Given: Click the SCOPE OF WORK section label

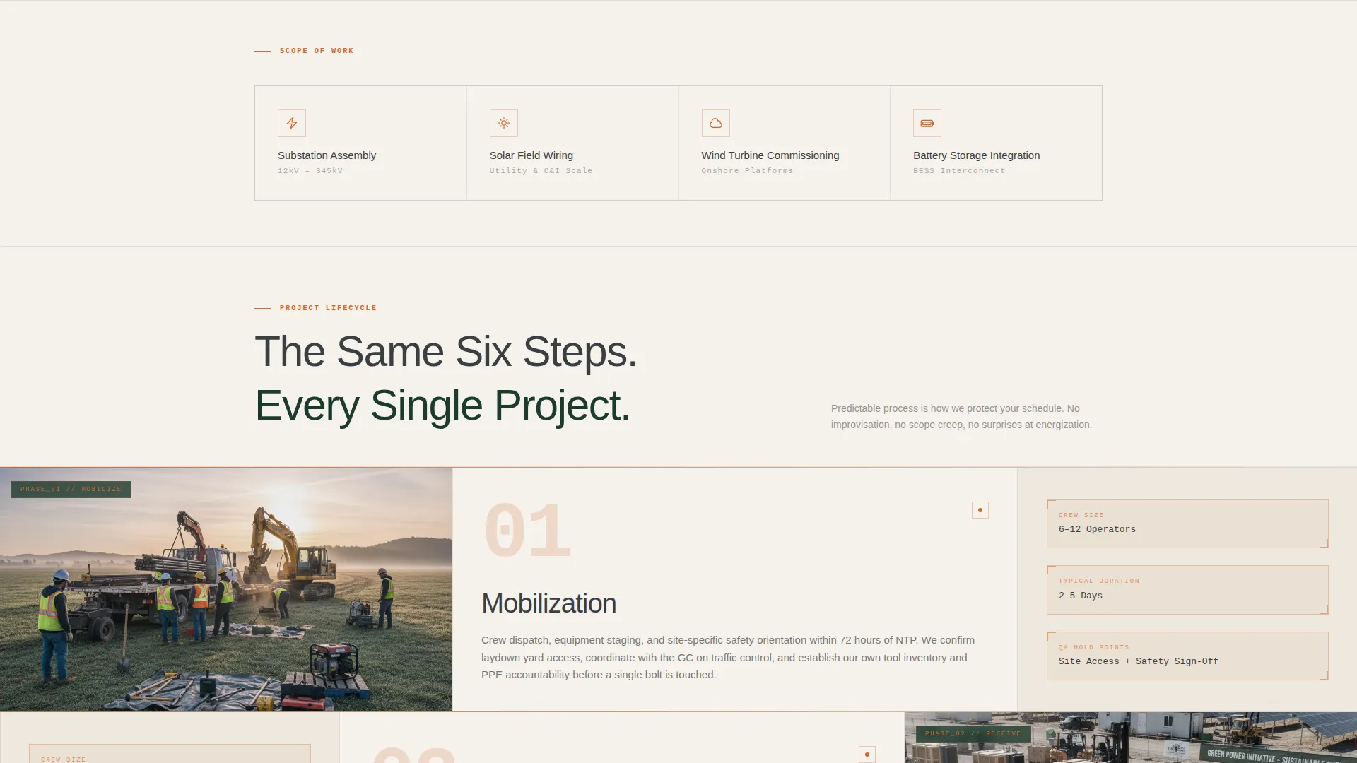Looking at the screenshot, I should coord(317,51).
